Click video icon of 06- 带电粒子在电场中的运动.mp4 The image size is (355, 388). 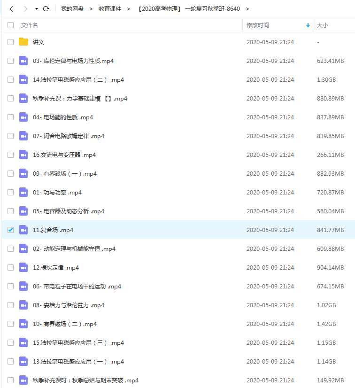click(x=23, y=286)
